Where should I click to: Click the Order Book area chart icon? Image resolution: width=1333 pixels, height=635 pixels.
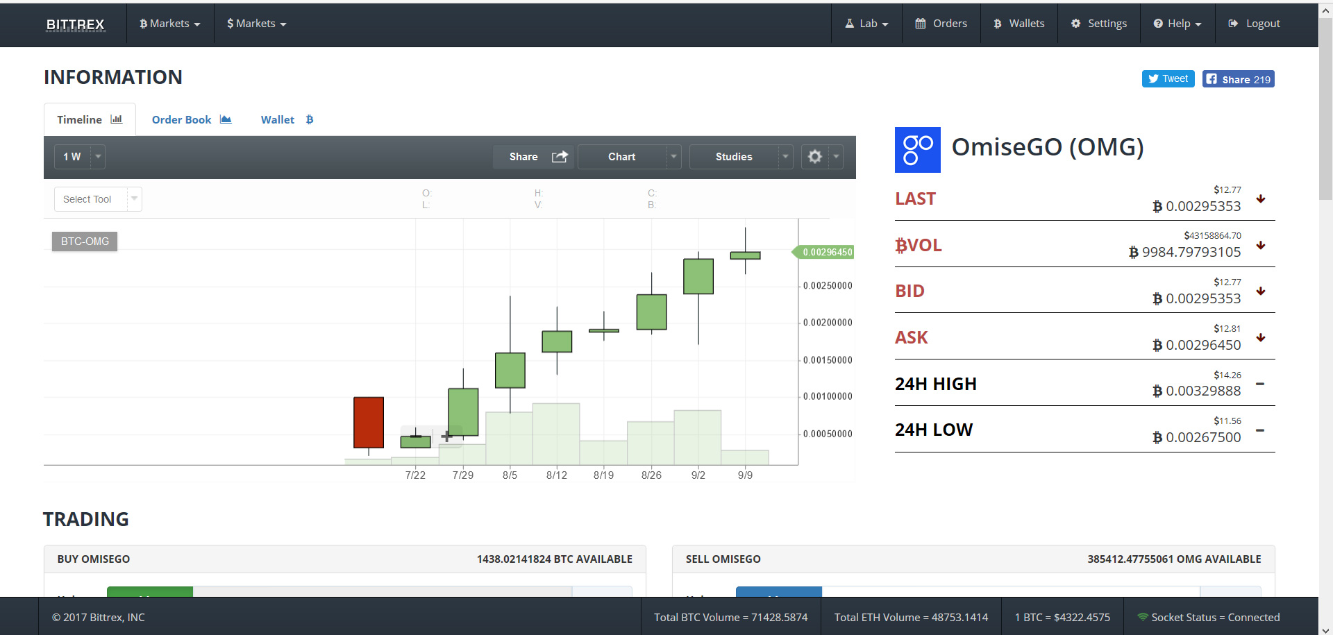(x=226, y=119)
